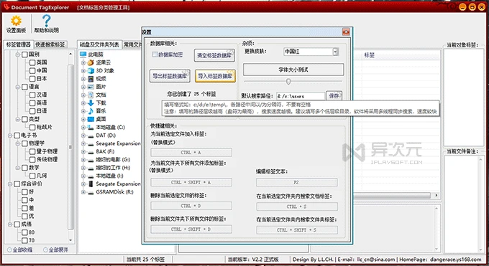The image size is (489, 266).
Task: Check the 好 rating checkbox
Action: coord(24,192)
